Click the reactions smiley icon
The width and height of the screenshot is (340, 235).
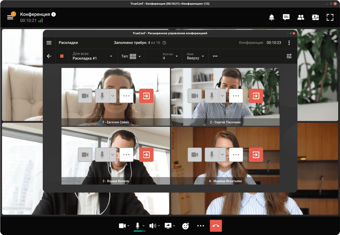[x=185, y=226]
